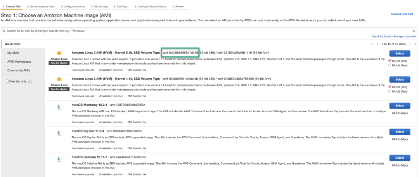Select Quick Start in sidebar

pyautogui.click(x=23, y=44)
